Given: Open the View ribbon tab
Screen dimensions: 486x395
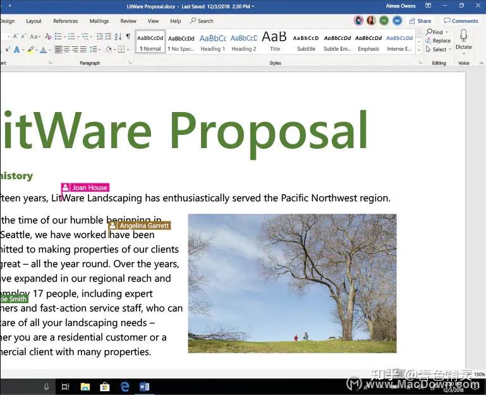Looking at the screenshot, I should pos(153,21).
